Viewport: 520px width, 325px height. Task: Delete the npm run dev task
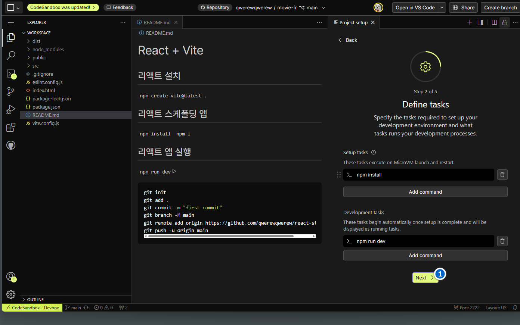502,241
